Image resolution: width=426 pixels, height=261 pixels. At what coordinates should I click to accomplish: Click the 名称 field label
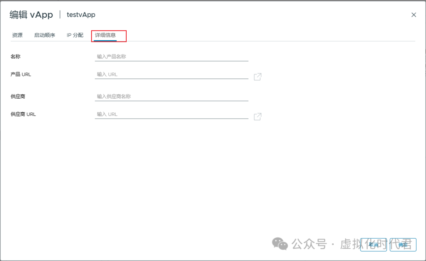point(15,56)
